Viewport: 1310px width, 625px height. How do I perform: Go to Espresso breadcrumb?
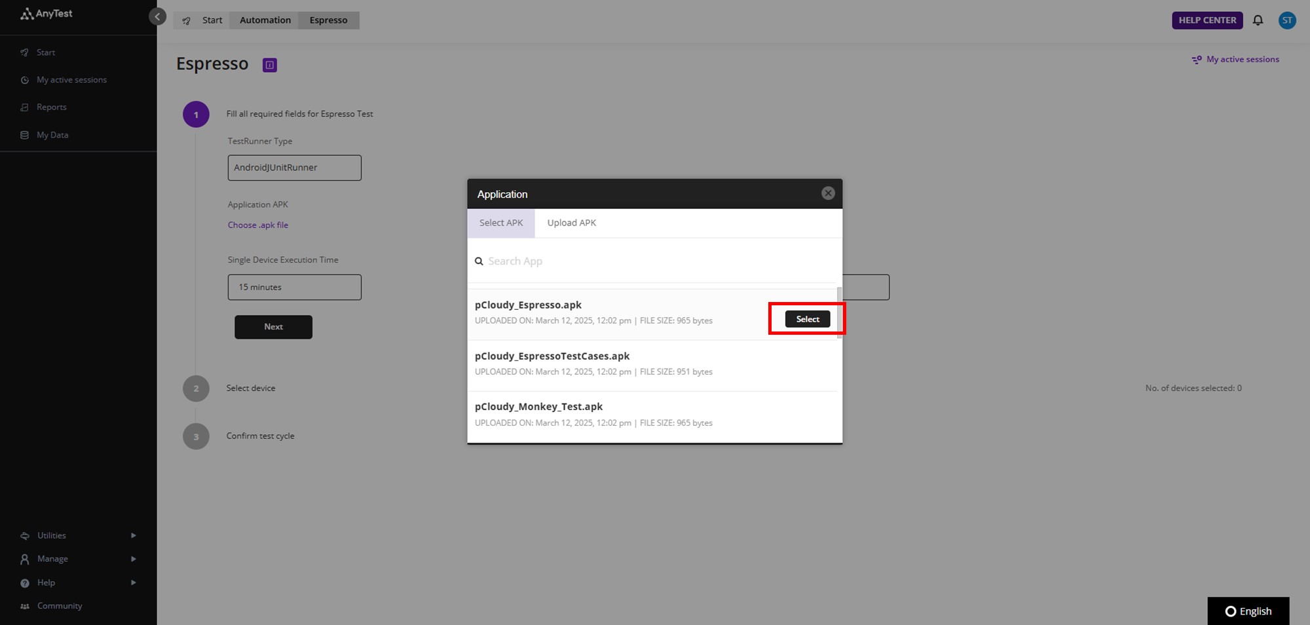328,20
